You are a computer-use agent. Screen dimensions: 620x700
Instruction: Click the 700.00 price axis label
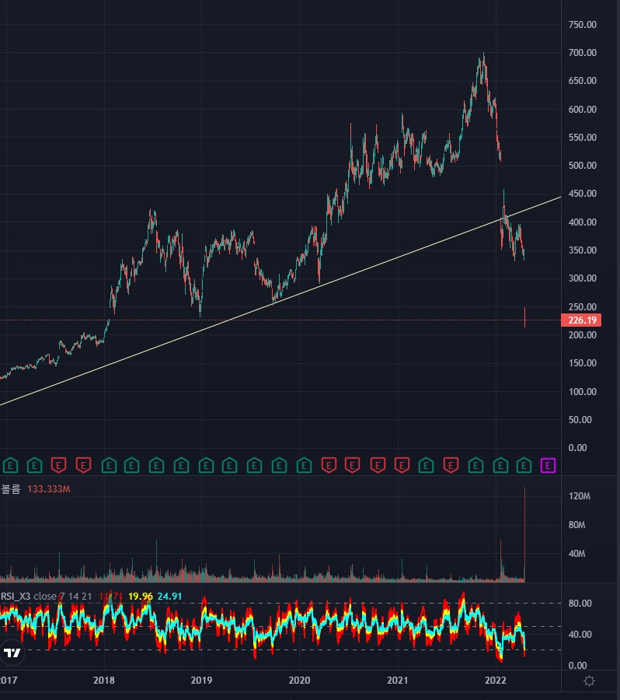[582, 53]
